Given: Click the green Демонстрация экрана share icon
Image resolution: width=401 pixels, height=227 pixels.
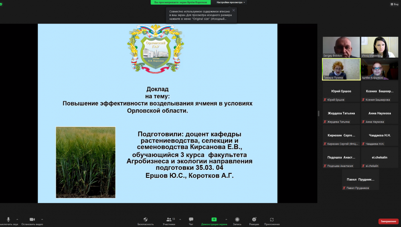Looking at the screenshot, I should 214,219.
